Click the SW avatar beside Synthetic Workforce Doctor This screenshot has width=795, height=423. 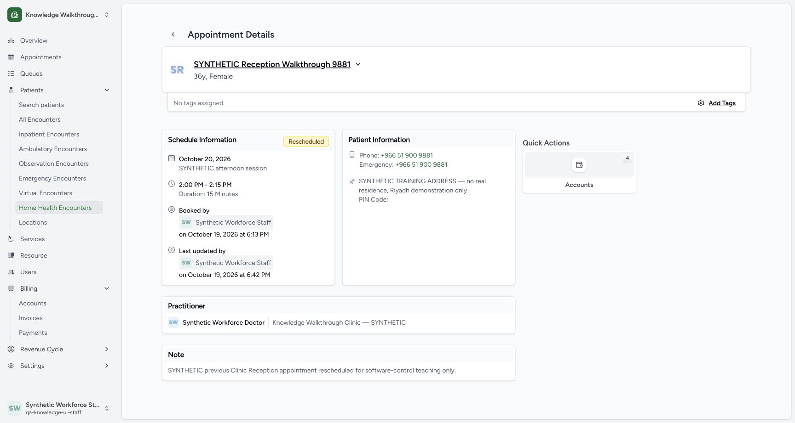(173, 322)
